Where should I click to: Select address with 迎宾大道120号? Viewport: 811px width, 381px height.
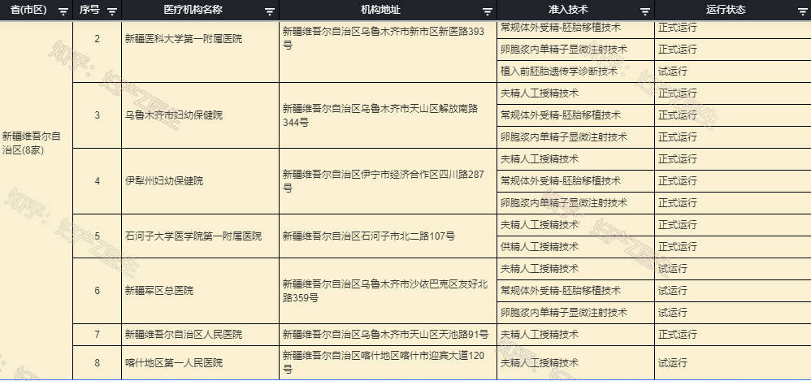(388, 363)
